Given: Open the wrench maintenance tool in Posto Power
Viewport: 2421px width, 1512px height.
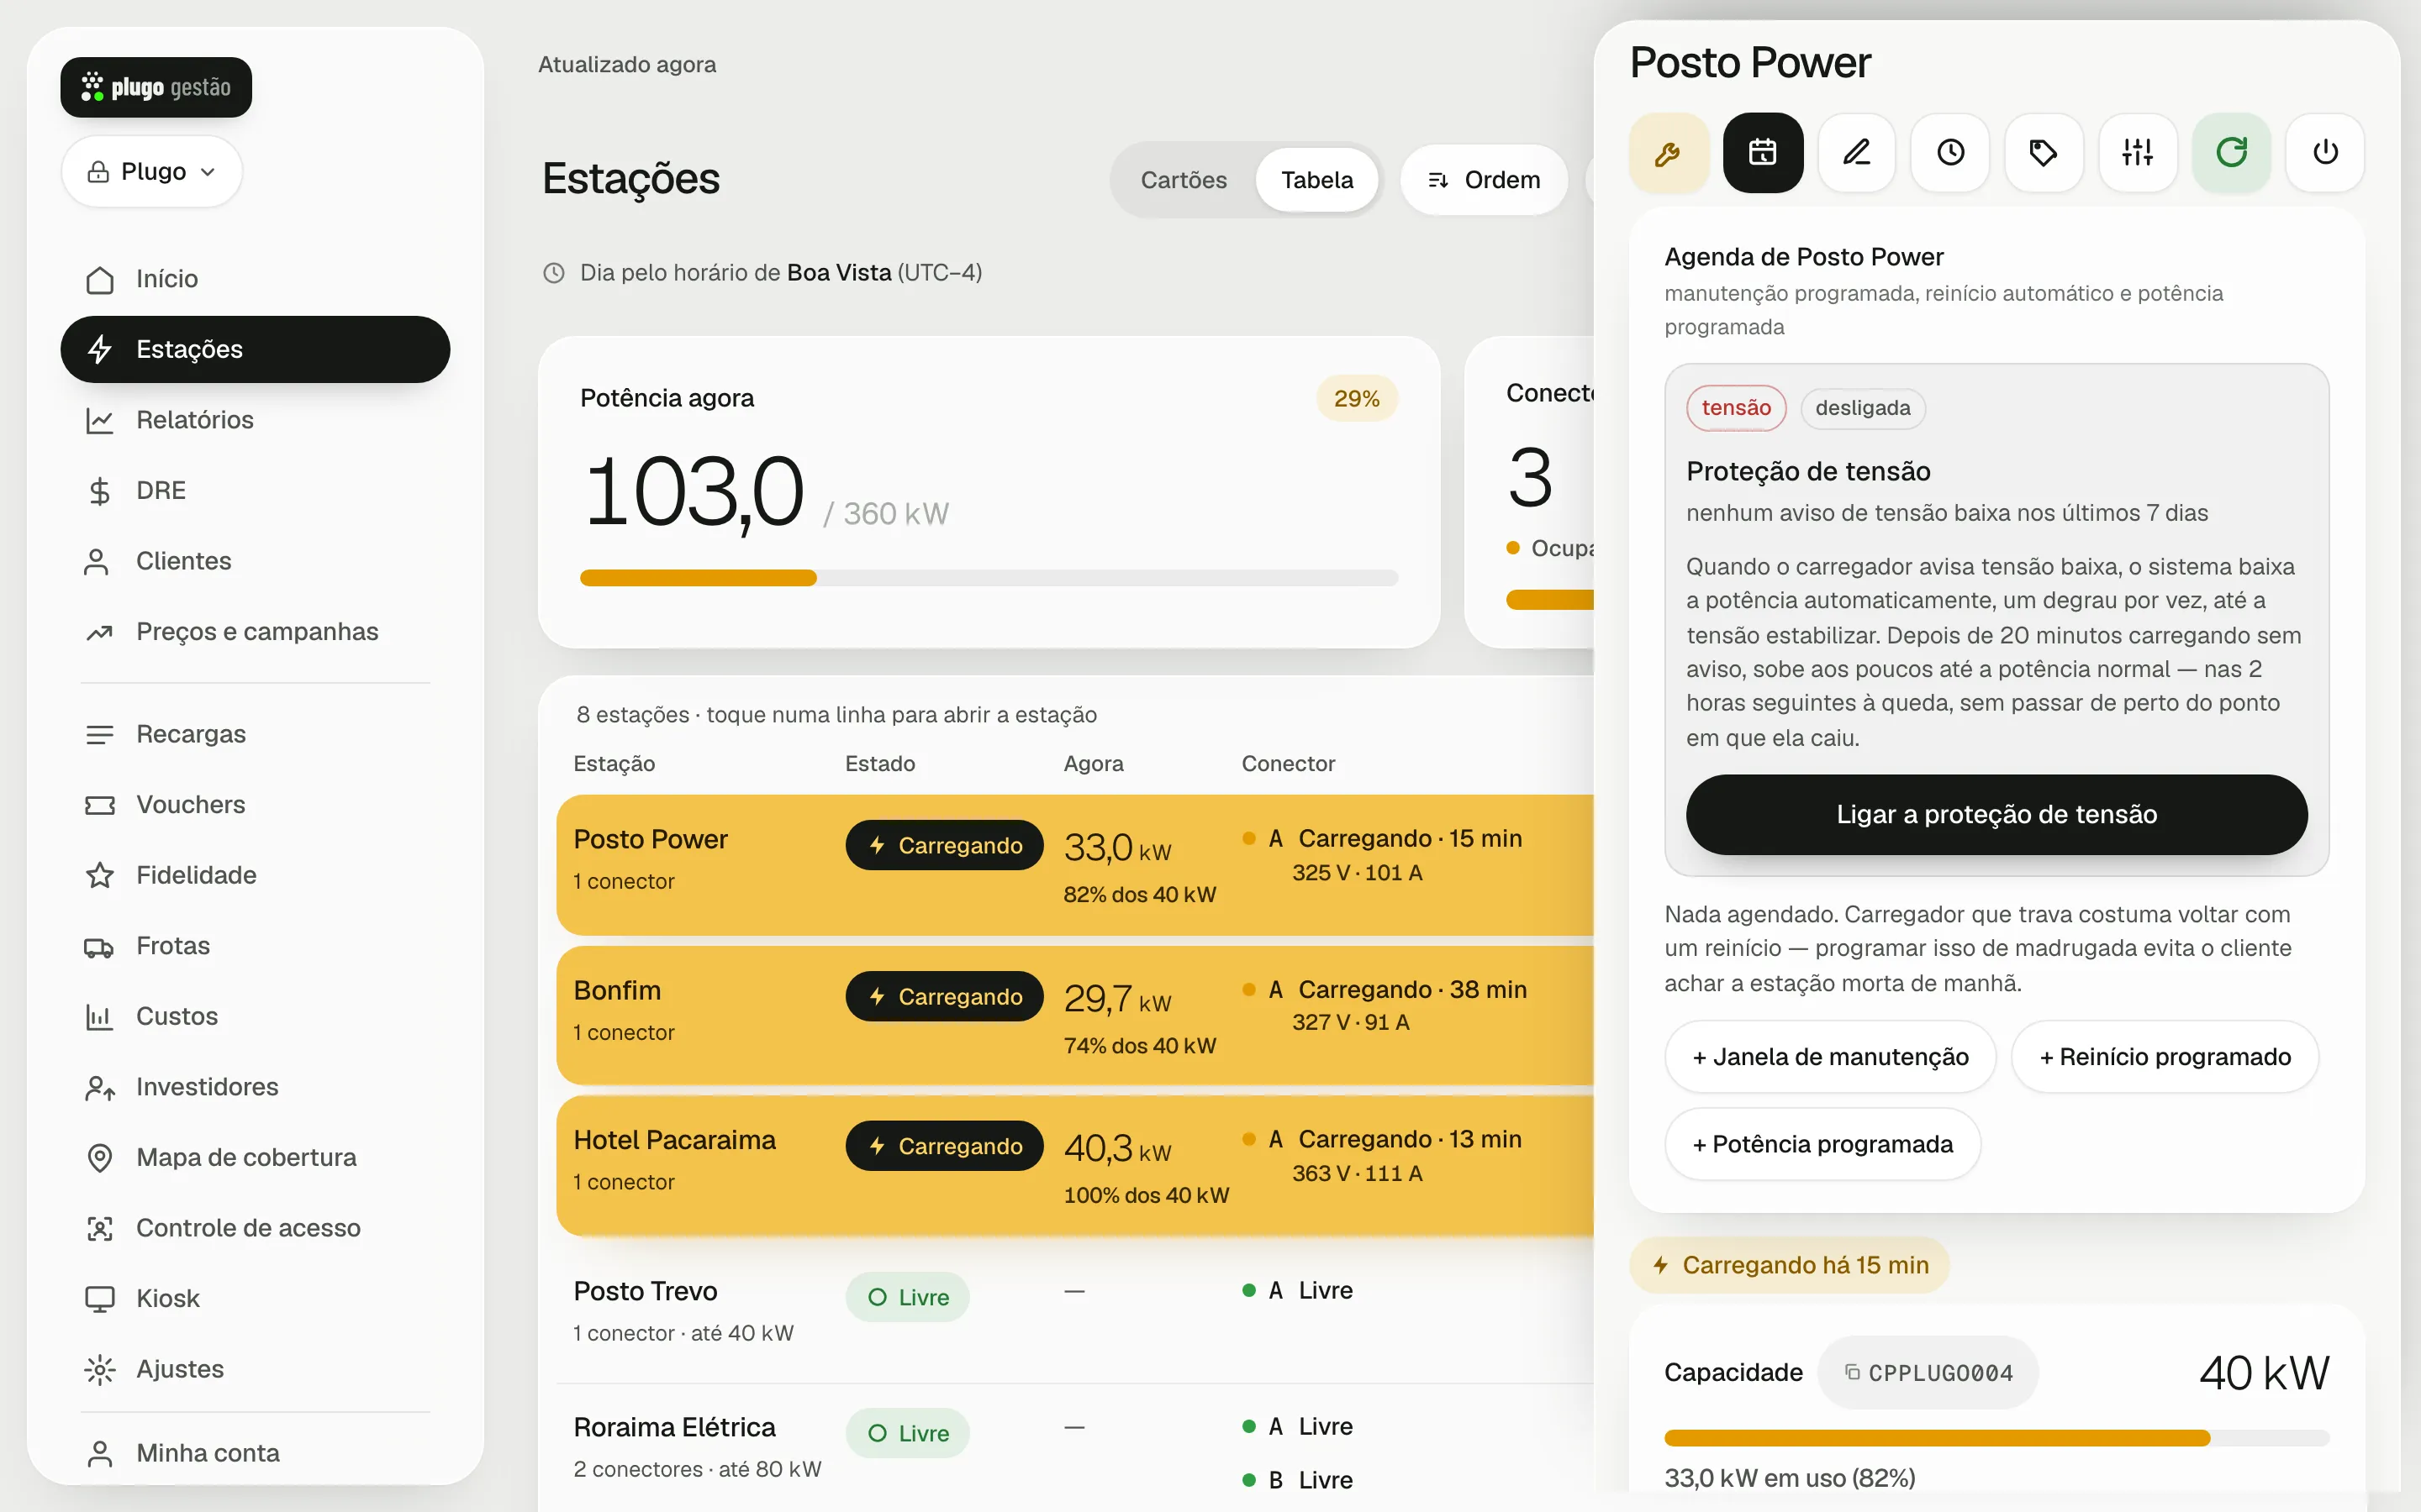Looking at the screenshot, I should click(x=1668, y=153).
